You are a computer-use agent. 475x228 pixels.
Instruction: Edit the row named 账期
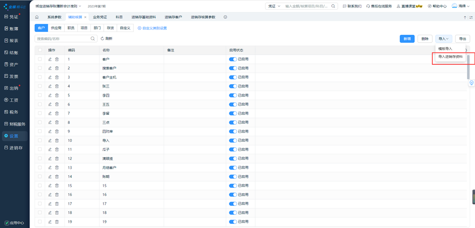pos(50,177)
